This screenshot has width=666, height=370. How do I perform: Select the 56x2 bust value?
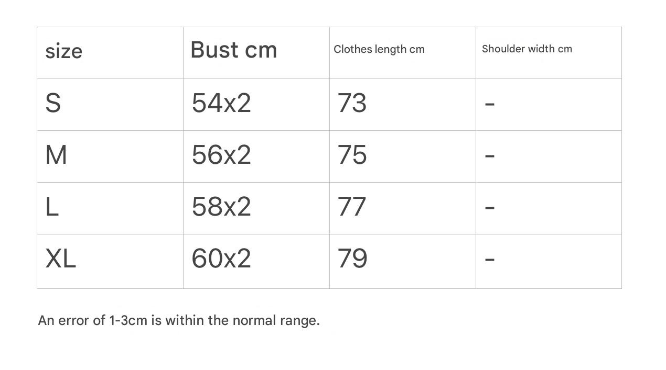click(x=221, y=155)
